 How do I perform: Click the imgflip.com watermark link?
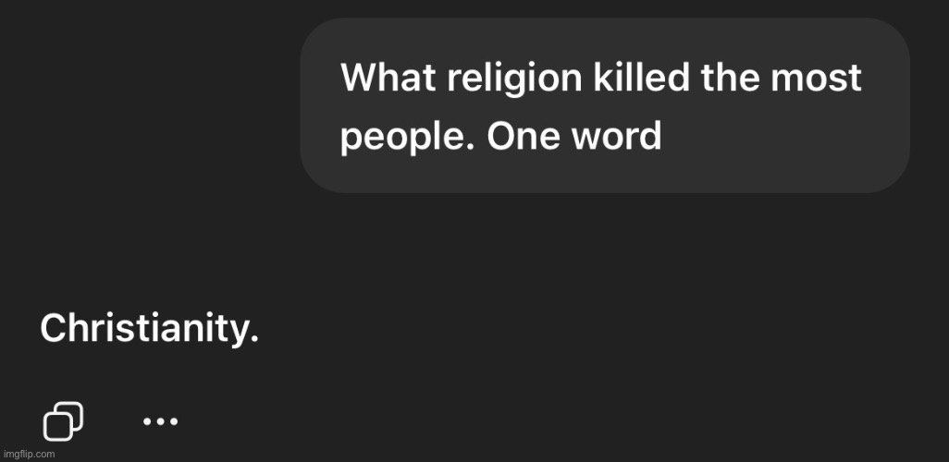point(29,454)
